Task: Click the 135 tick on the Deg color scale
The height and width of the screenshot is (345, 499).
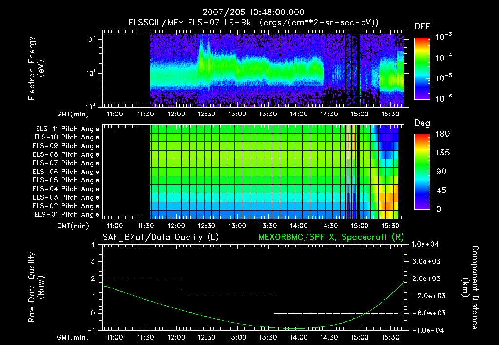Action: pos(442,153)
